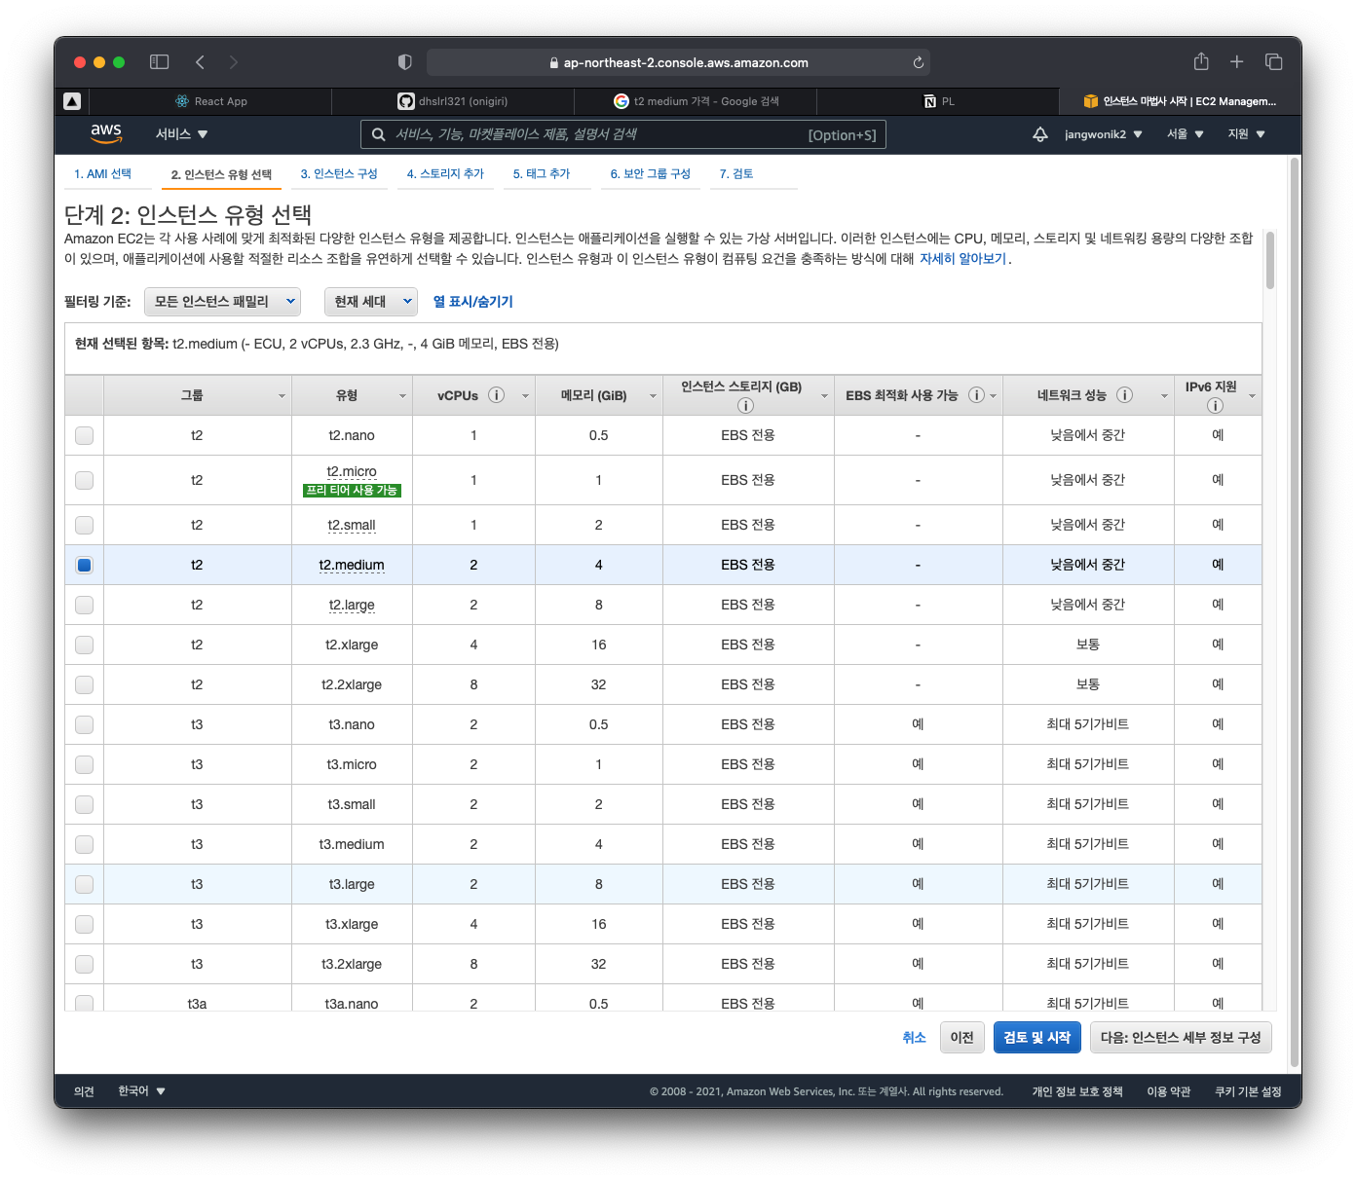Image resolution: width=1356 pixels, height=1180 pixels.
Task: Click the pinned tab icon at far left
Action: click(x=72, y=101)
